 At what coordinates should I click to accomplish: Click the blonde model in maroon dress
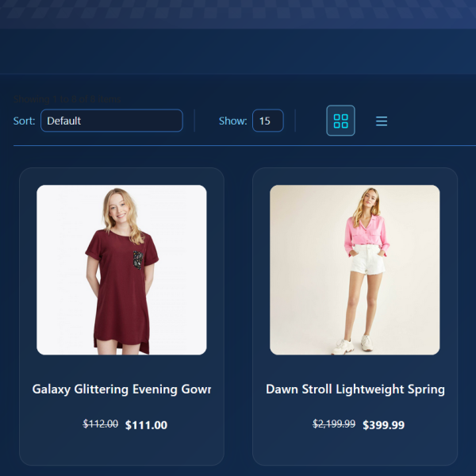click(x=121, y=271)
